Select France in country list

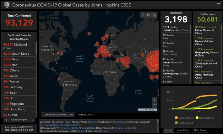pos(19,82)
